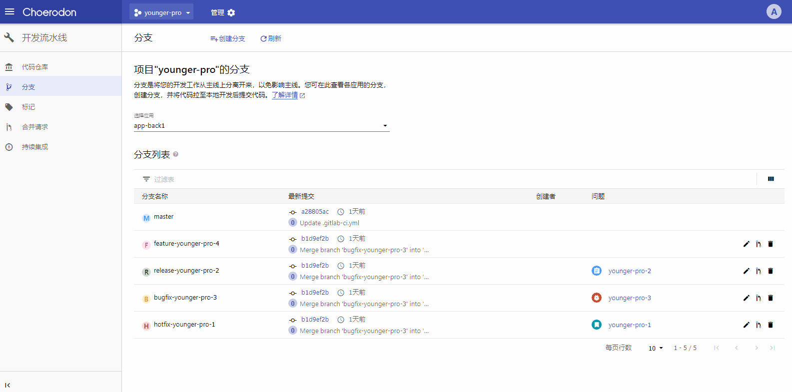Viewport: 792px width, 392px height.
Task: Open issue link younger-pro-1
Action: [630, 325]
